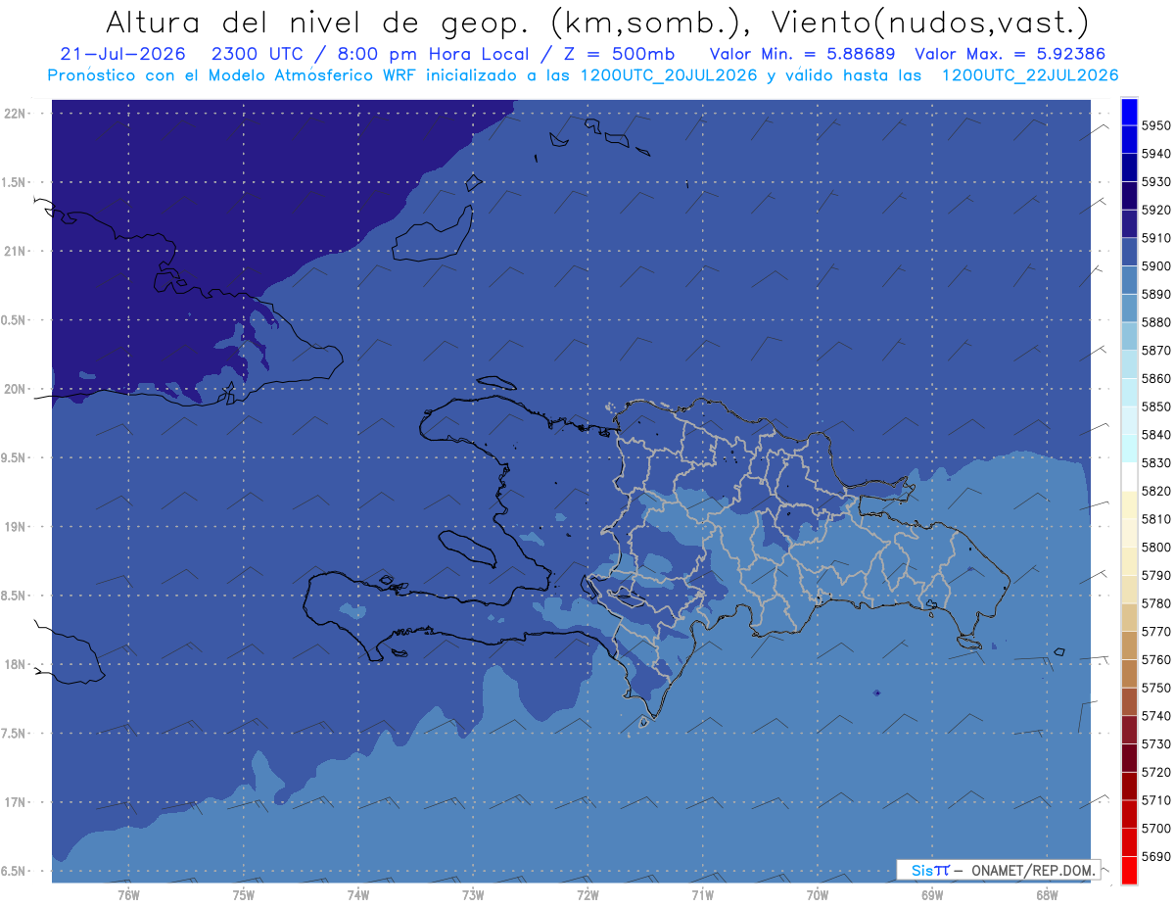Click the color bar segment between 5890 and 5900
1175x908 pixels.
click(x=1129, y=280)
